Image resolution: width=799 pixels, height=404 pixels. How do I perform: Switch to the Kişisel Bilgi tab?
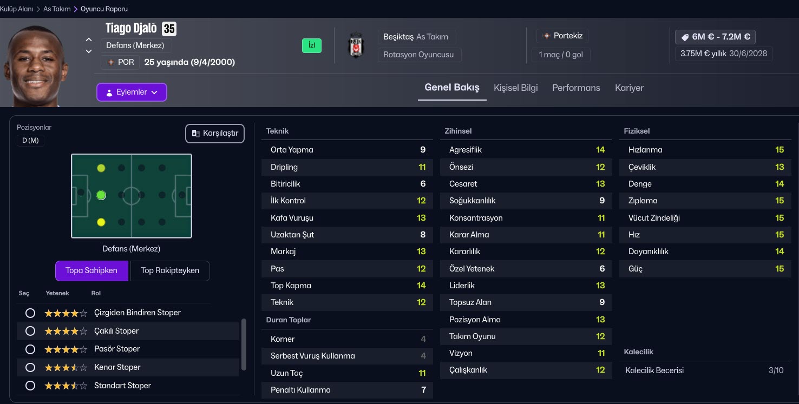coord(515,88)
